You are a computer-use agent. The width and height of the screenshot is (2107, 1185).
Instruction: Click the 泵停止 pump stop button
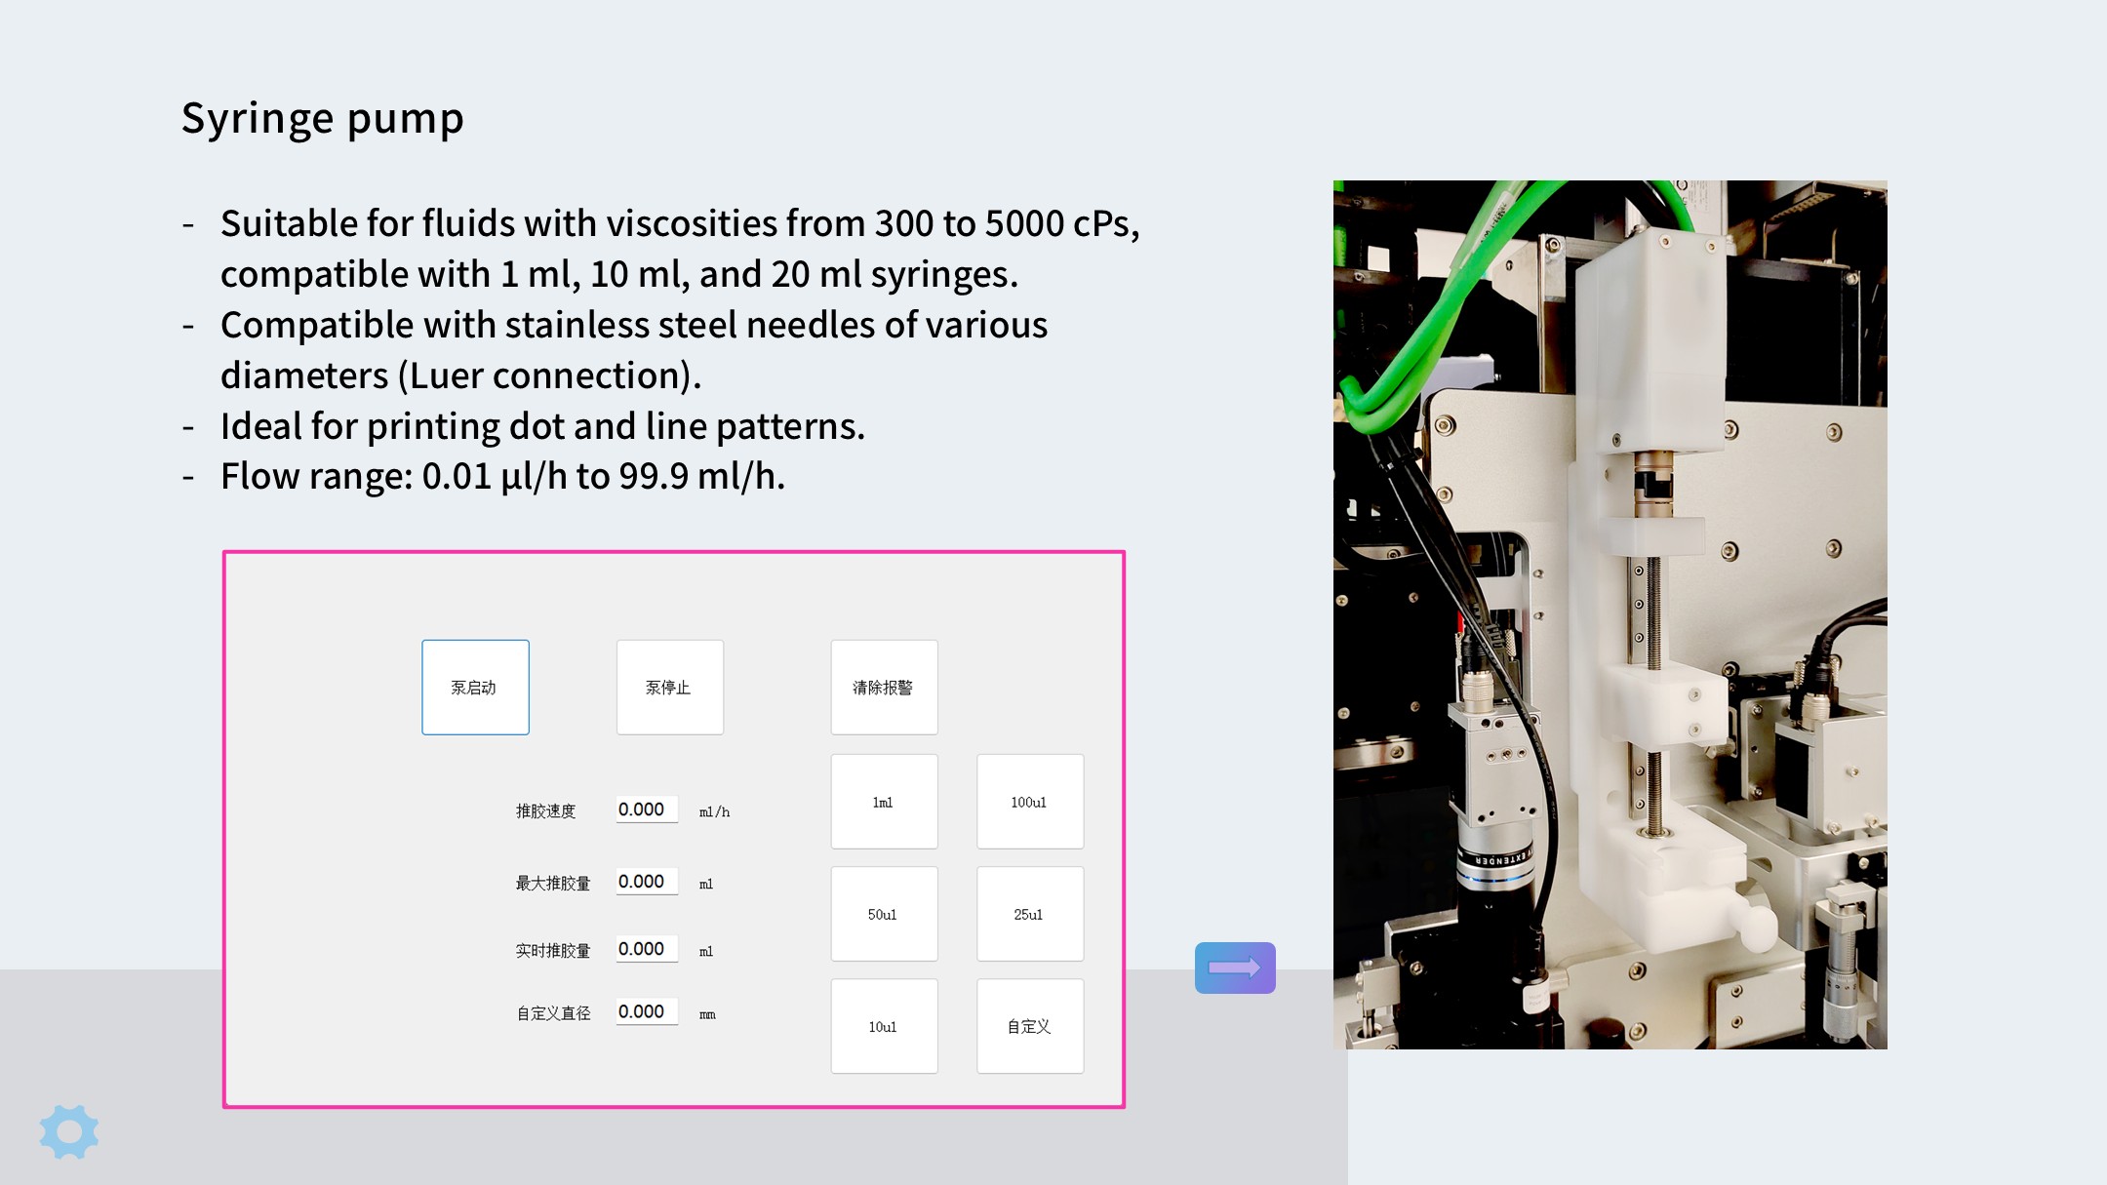pos(670,687)
